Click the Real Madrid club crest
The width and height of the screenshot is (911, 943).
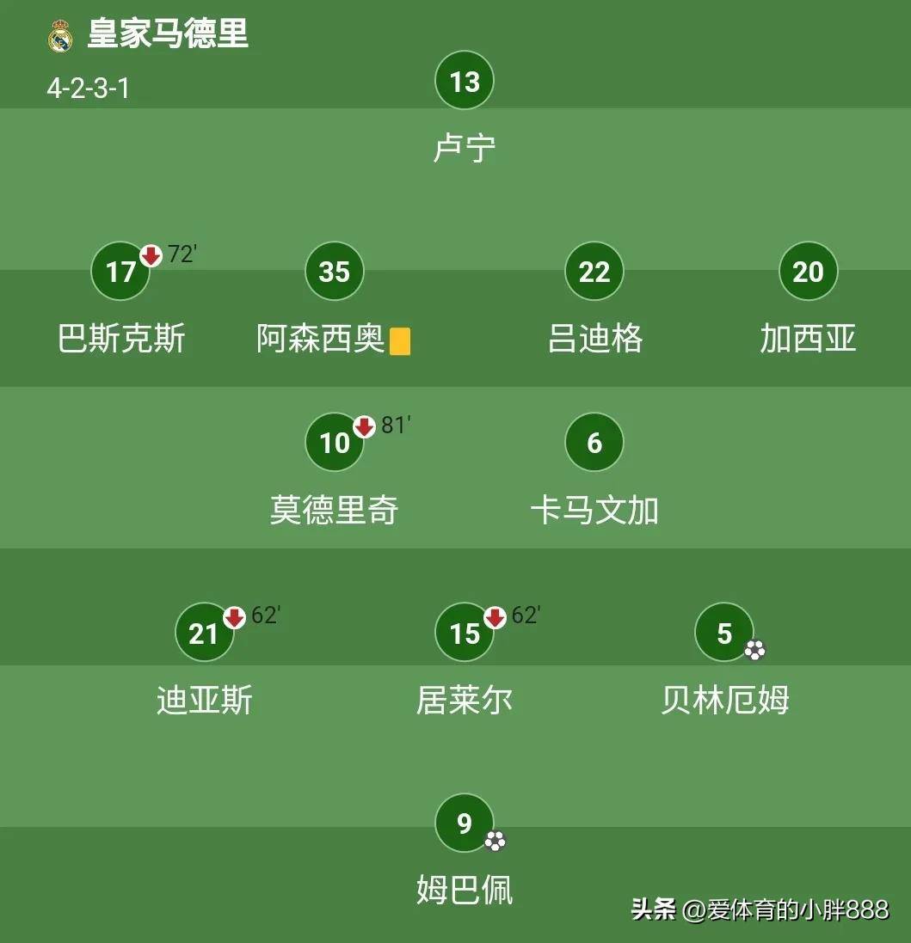(x=60, y=36)
